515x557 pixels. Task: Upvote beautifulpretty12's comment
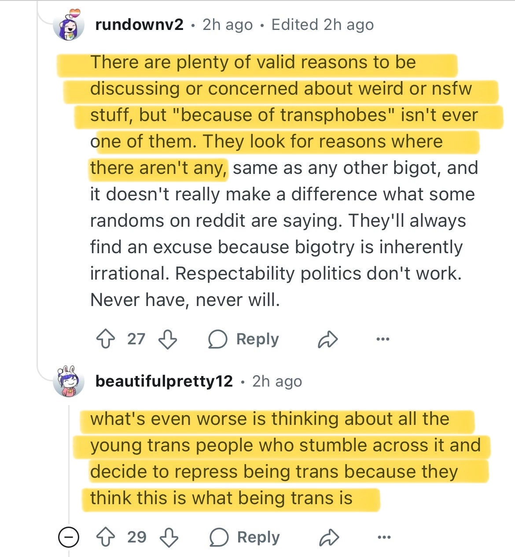point(105,537)
